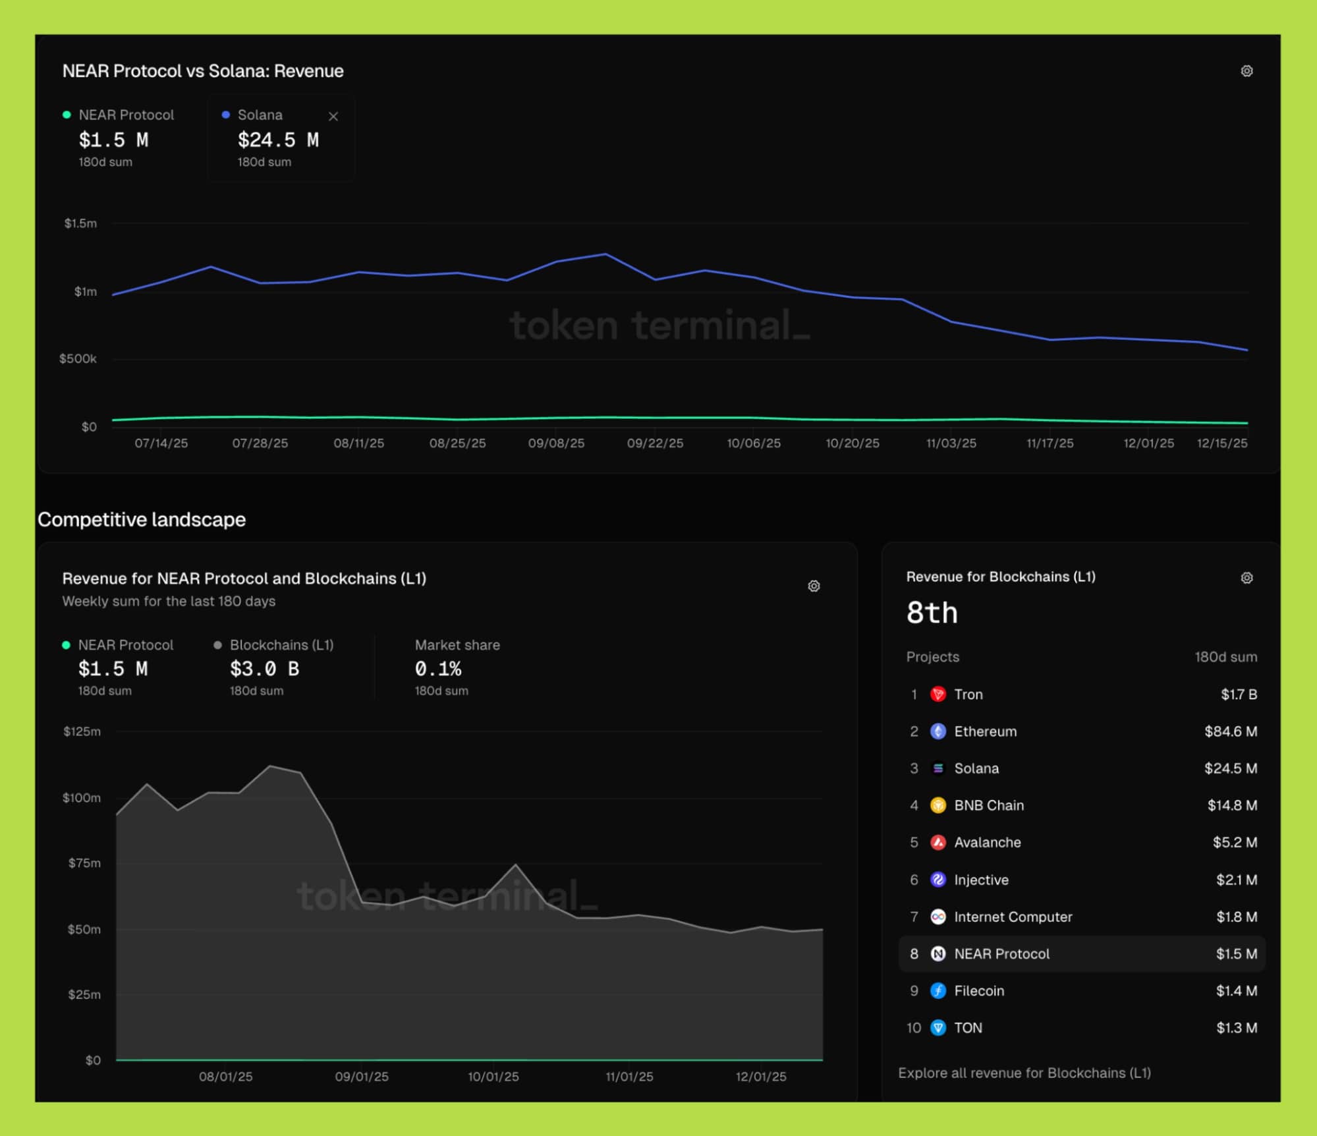Click the Filecoin logo icon
The image size is (1317, 1136).
click(938, 990)
